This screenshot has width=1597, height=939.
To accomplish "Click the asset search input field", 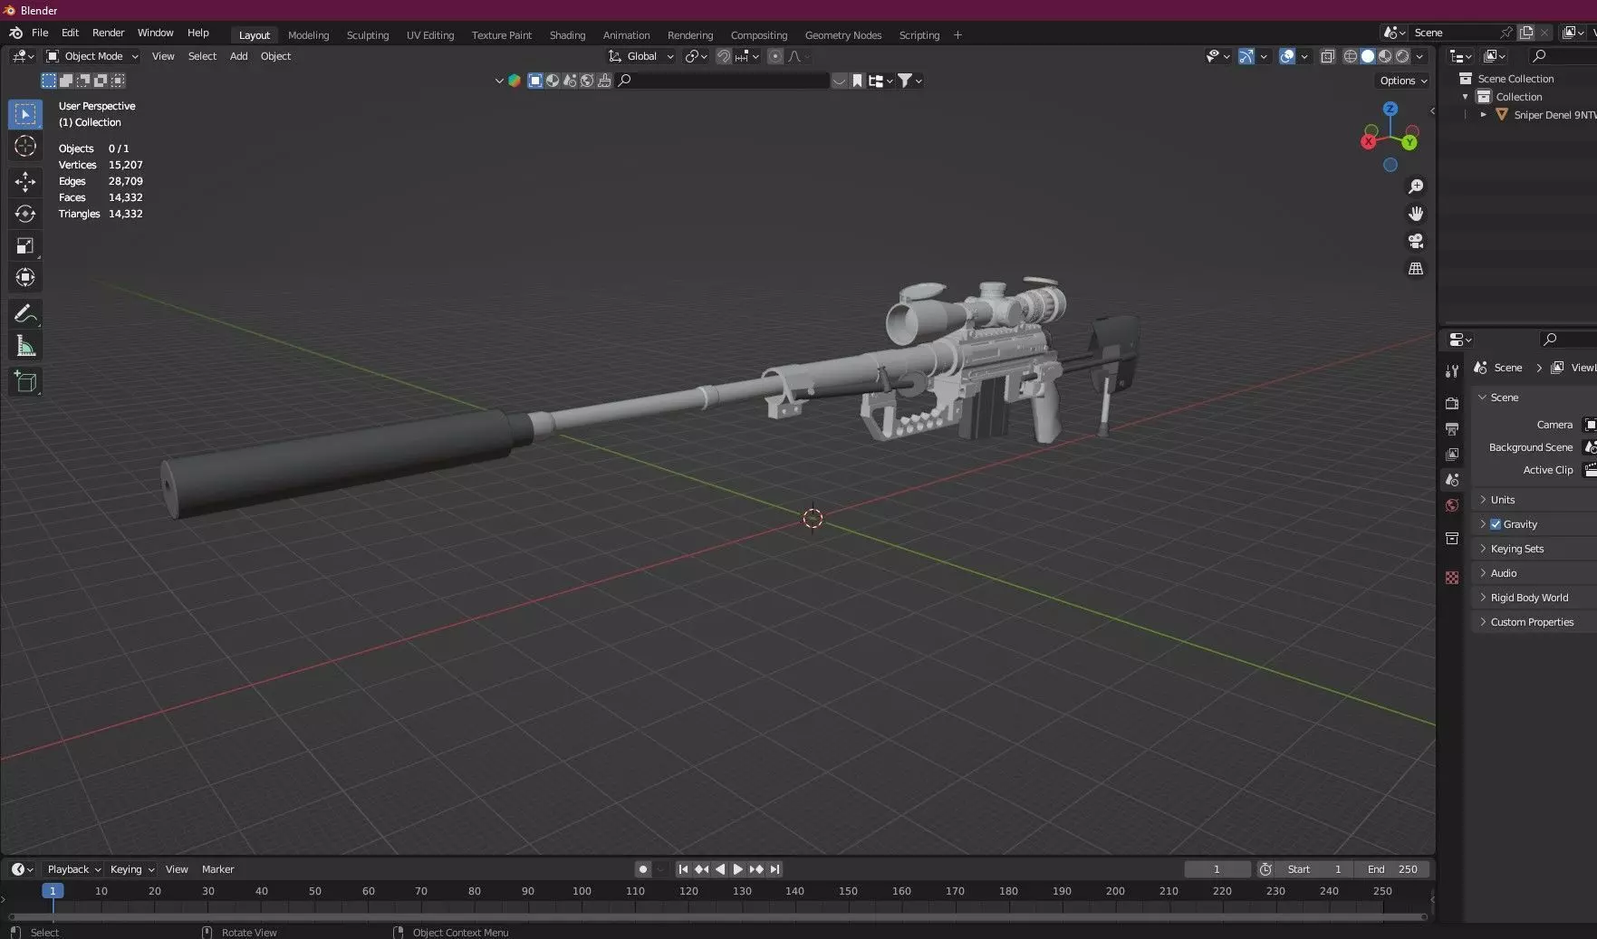I will pyautogui.click(x=723, y=81).
